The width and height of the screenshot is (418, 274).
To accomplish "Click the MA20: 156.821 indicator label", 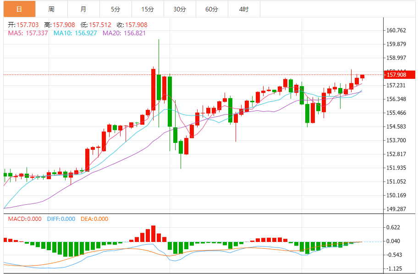I will [x=124, y=33].
